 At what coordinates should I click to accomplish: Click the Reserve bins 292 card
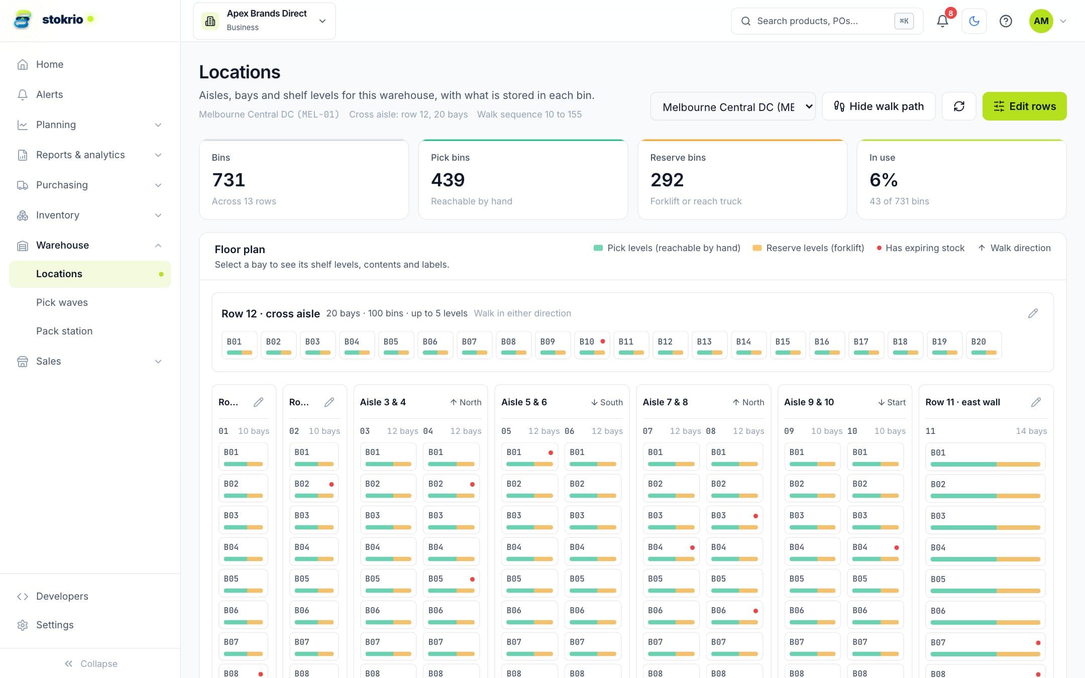coord(742,179)
